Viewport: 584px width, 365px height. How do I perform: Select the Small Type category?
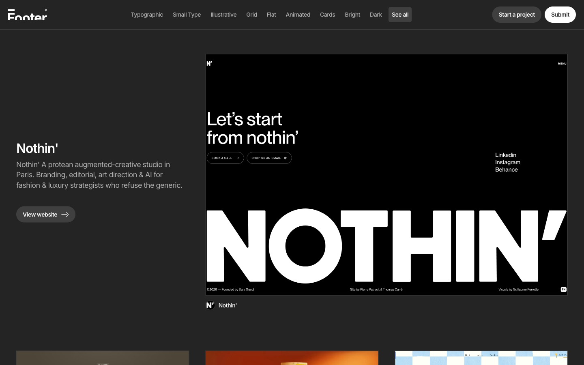point(187,15)
